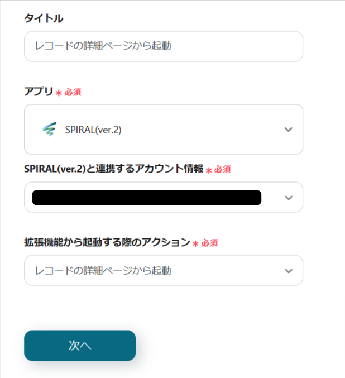Click chevron on the account information dropdown

288,198
